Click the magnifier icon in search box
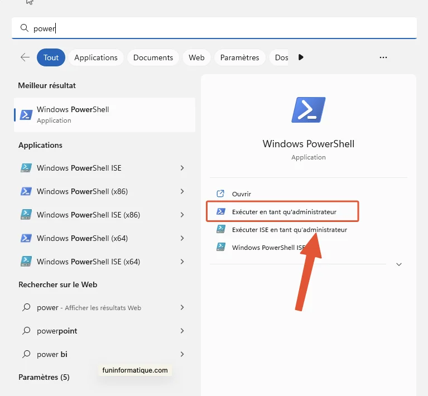The width and height of the screenshot is (428, 396). click(x=25, y=28)
